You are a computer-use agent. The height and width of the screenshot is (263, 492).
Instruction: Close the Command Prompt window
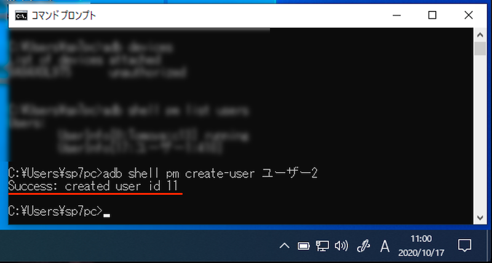pos(469,15)
